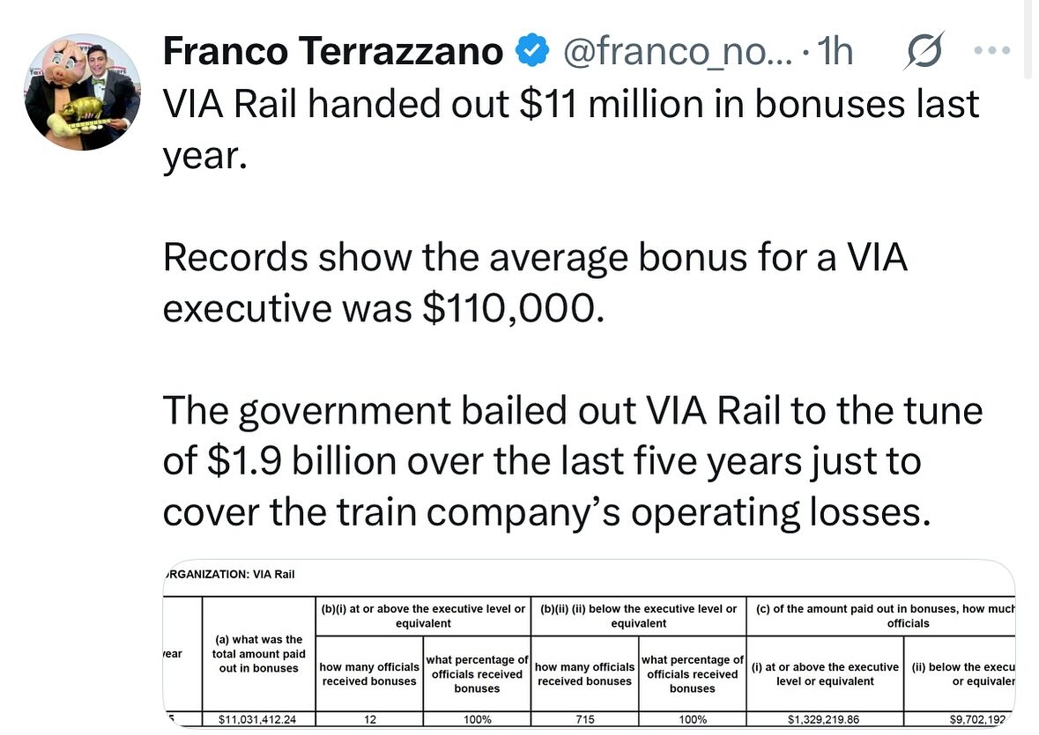The width and height of the screenshot is (1039, 735).
Task: Click "(b)(i) at or above the executive level" header
Action: [x=423, y=615]
